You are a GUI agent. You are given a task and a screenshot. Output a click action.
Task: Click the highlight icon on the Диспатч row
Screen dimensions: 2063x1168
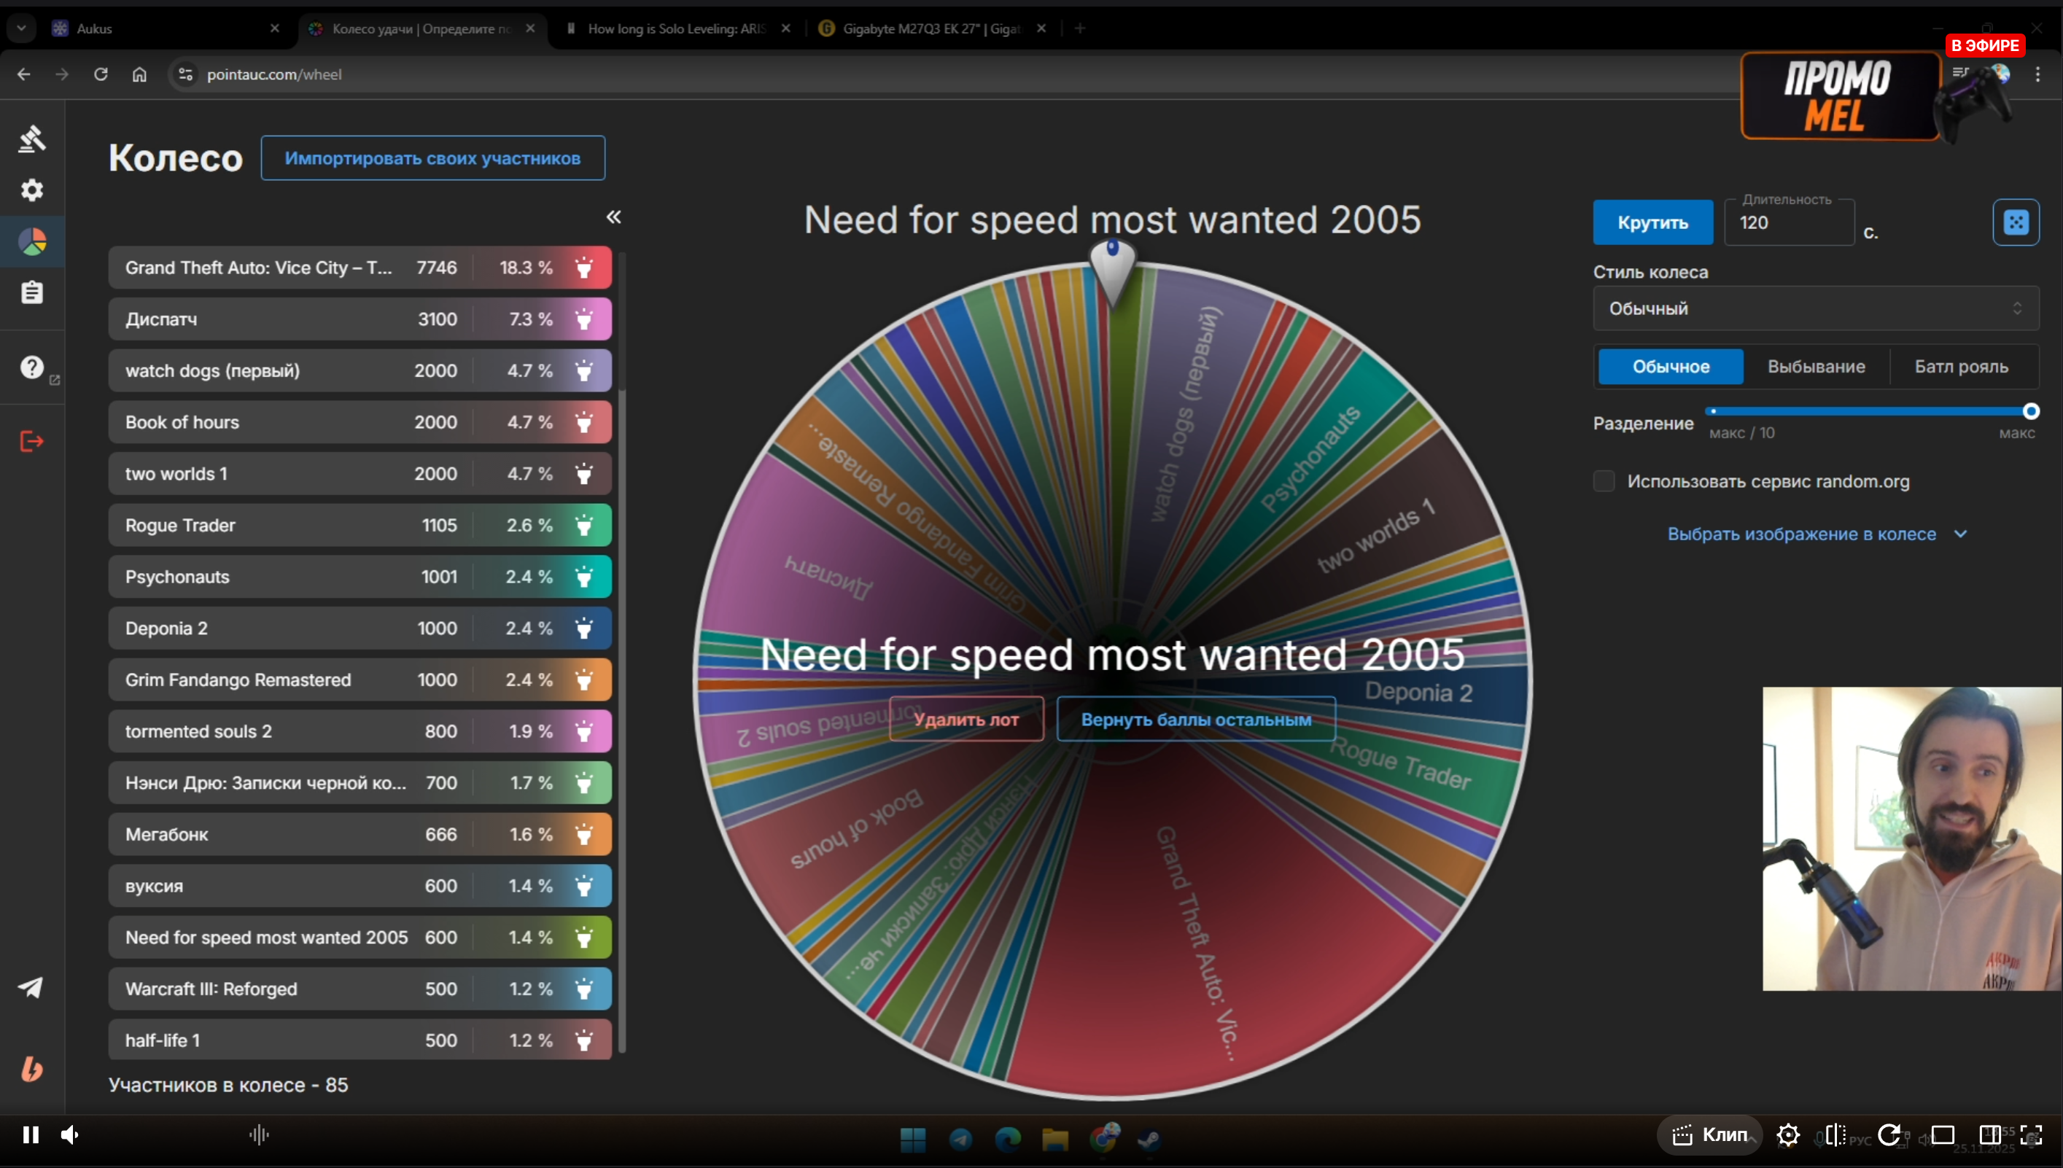coord(584,319)
